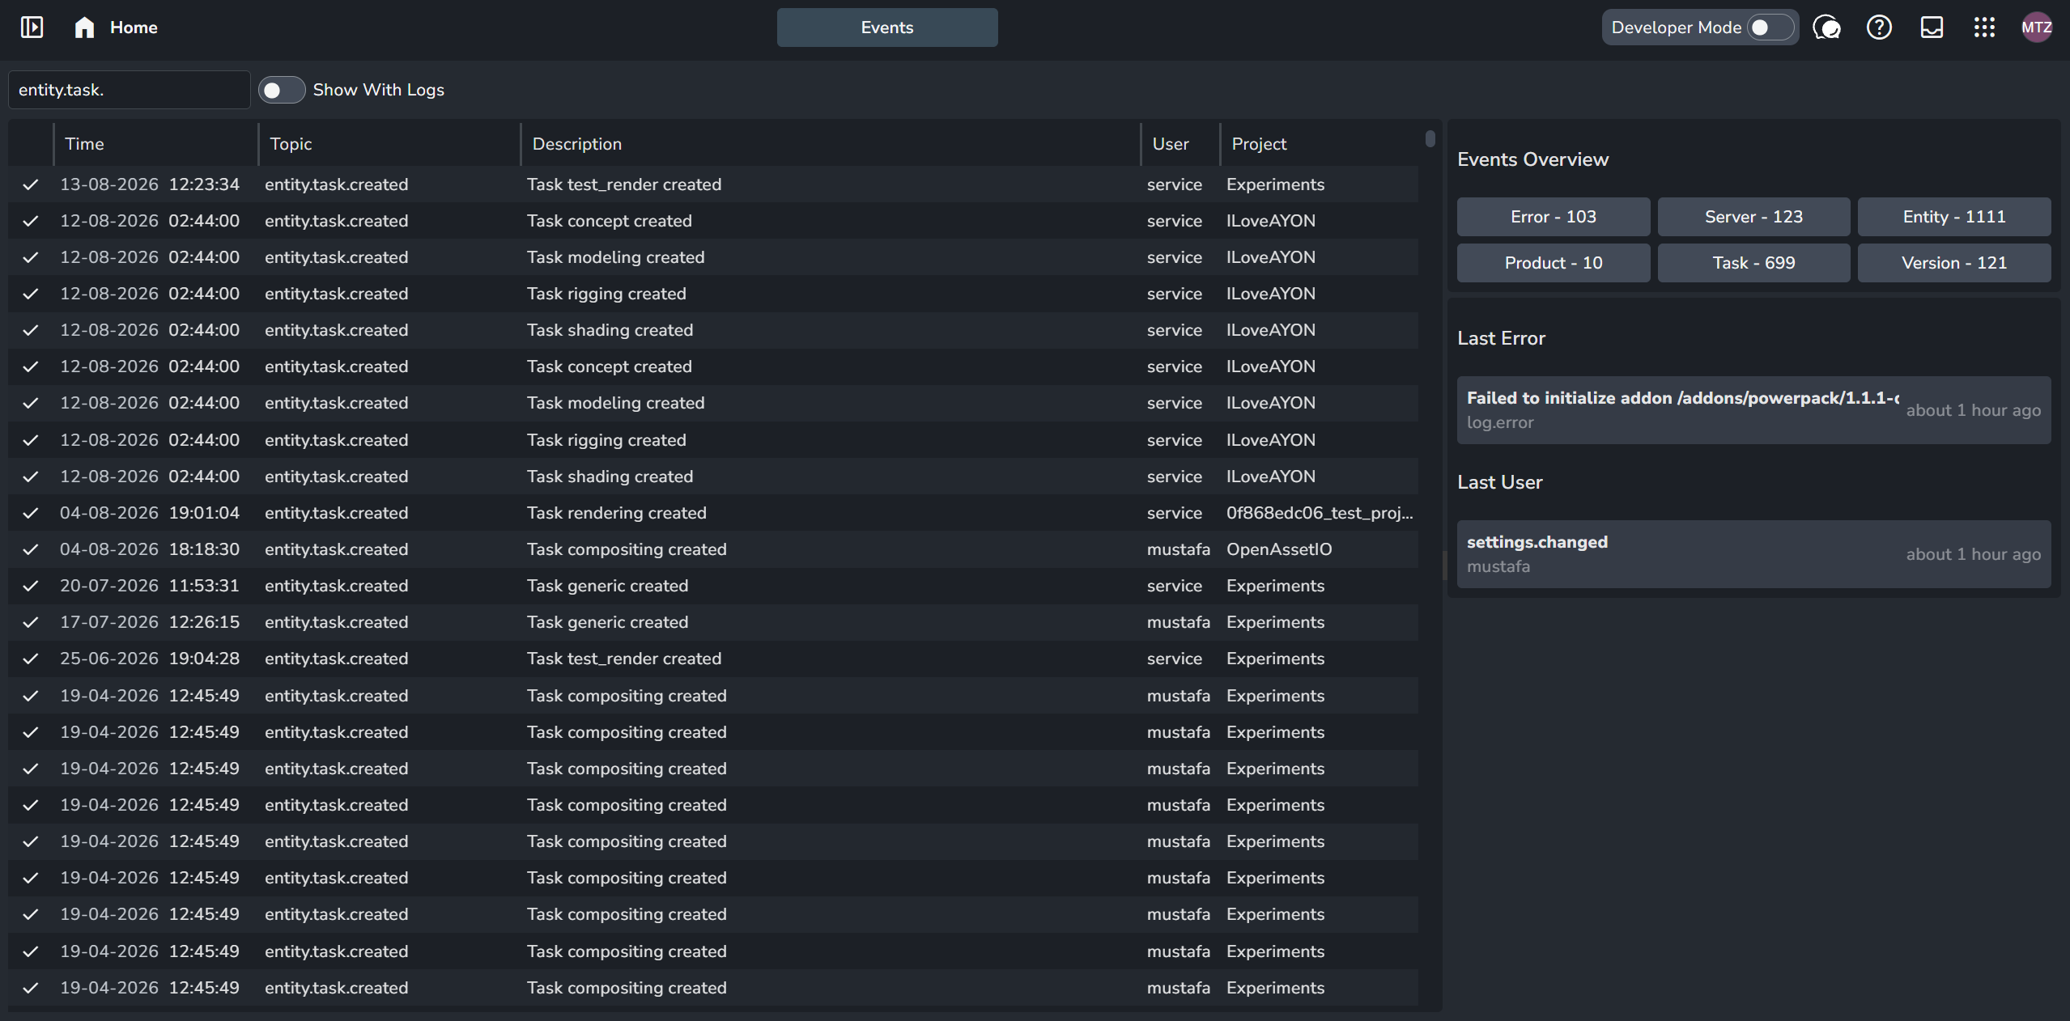2070x1021 pixels.
Task: Filter by Version - 121 button
Action: (x=1953, y=263)
